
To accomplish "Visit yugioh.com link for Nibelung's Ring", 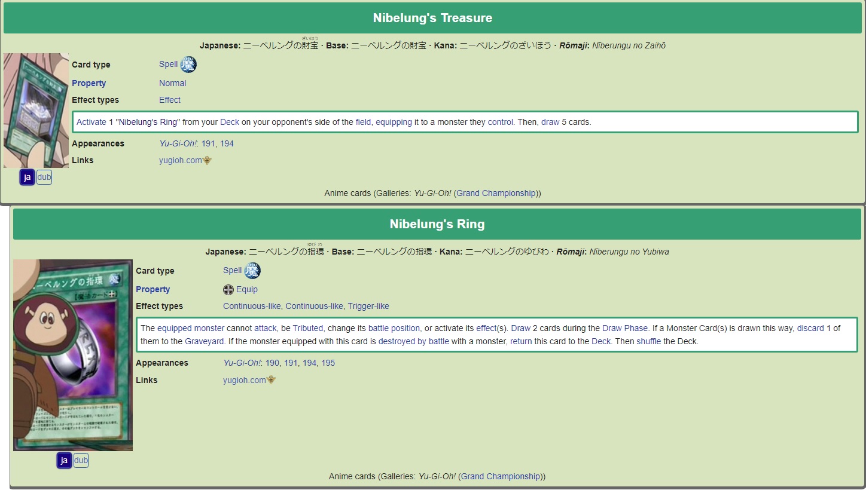I will tap(245, 380).
